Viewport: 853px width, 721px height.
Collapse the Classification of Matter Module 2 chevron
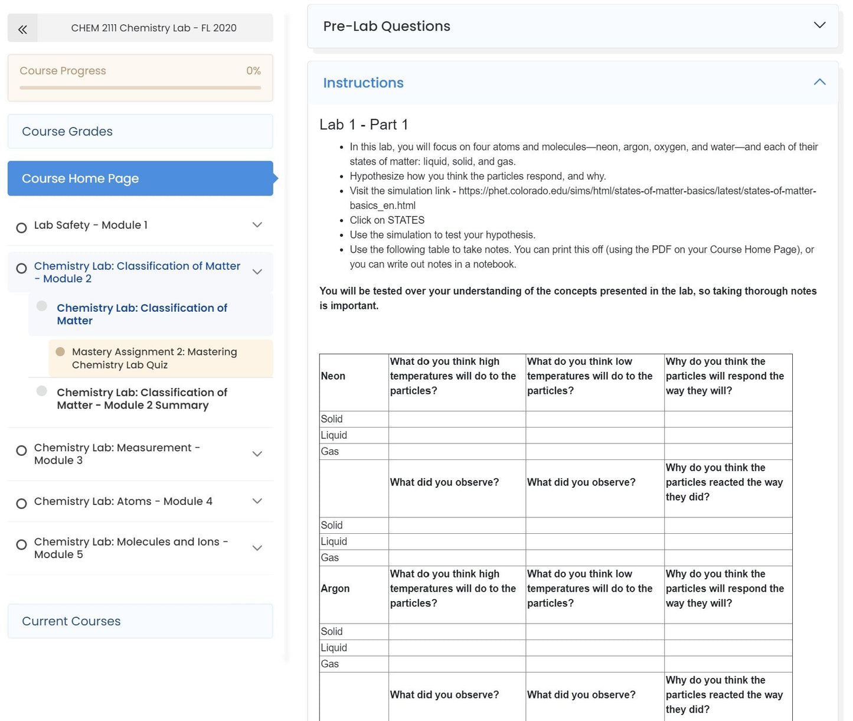pyautogui.click(x=257, y=272)
